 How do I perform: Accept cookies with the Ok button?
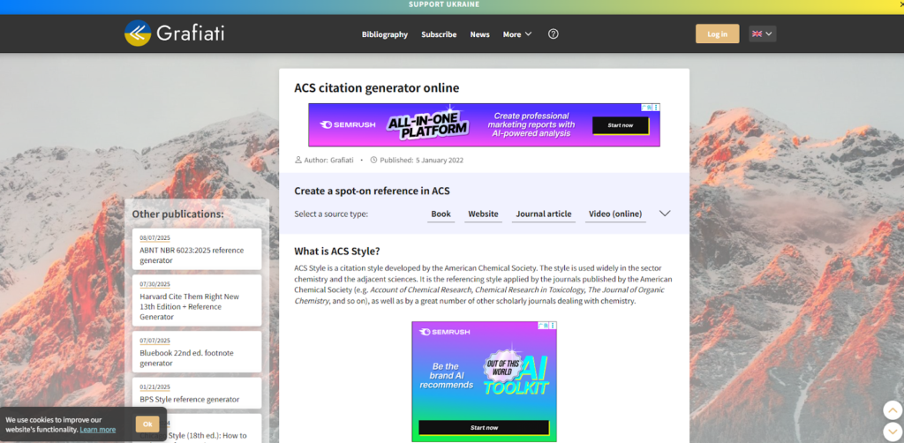click(147, 424)
